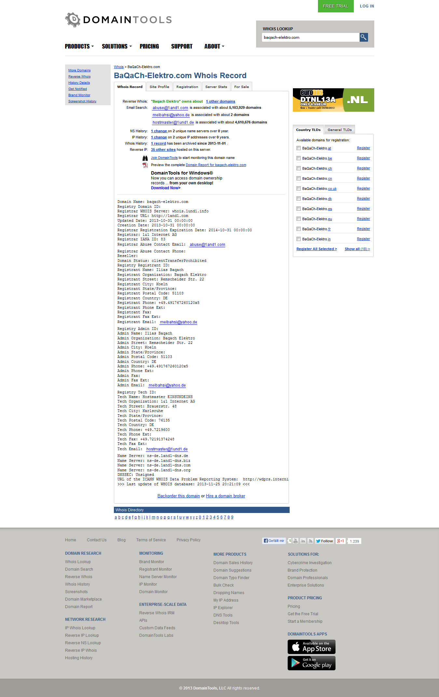Open the Get Notified sidebar link
The width and height of the screenshot is (439, 697).
[x=77, y=89]
